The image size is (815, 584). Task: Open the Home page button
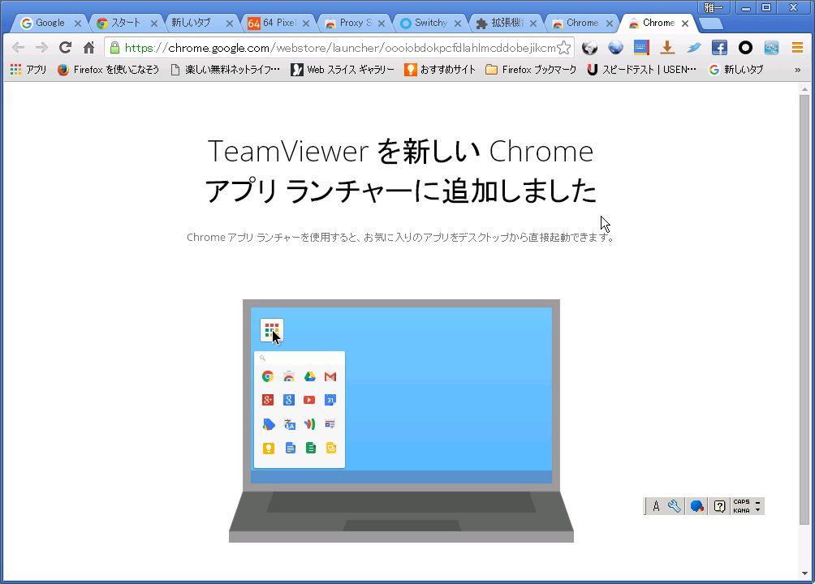click(x=88, y=48)
